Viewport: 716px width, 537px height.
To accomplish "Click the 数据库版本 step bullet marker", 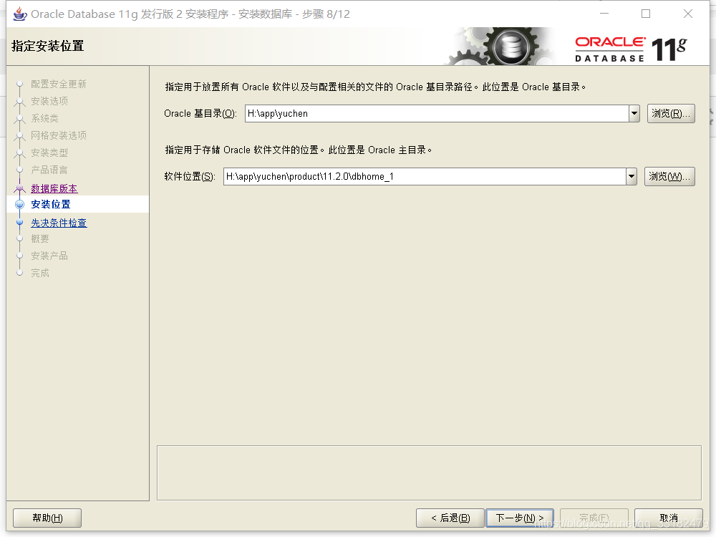I will (x=19, y=188).
